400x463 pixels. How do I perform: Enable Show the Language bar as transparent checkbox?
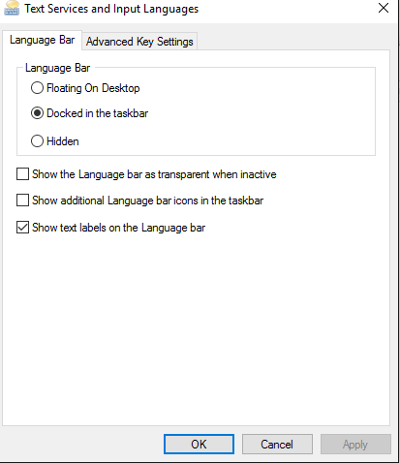(x=22, y=174)
